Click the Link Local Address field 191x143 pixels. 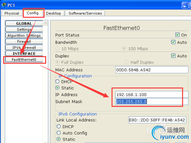(x=157, y=120)
